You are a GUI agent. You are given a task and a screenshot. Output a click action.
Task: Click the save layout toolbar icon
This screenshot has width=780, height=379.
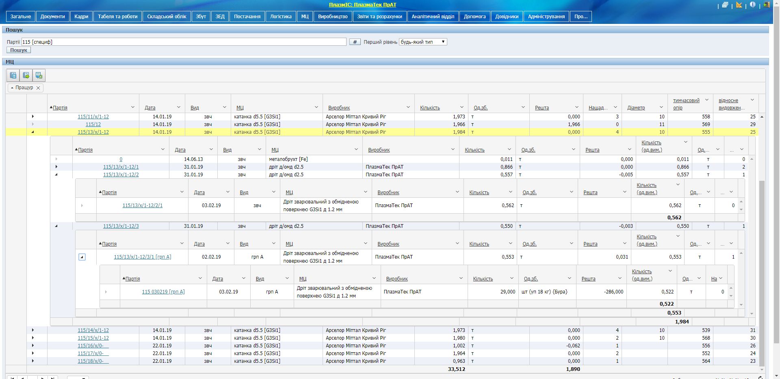coord(13,75)
